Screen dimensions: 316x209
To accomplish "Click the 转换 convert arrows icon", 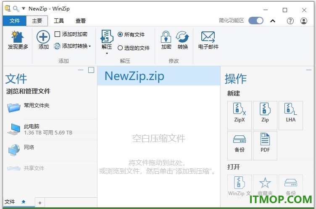I will 182,37.
